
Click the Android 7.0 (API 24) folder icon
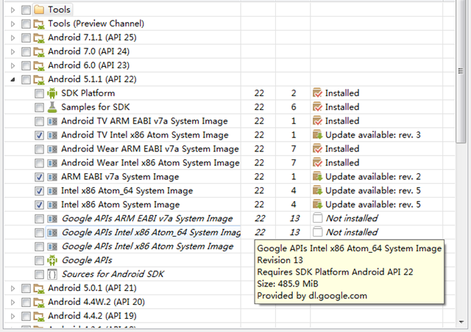(x=39, y=51)
